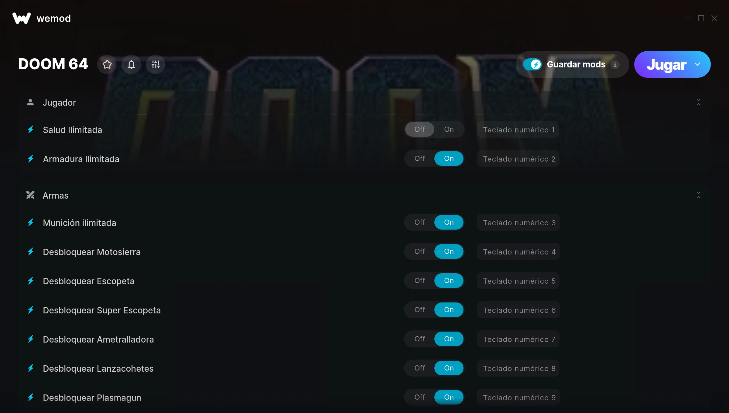The image size is (729, 413).
Task: Click the lightning icon beside Salud Ilimitada
Action: coord(31,130)
